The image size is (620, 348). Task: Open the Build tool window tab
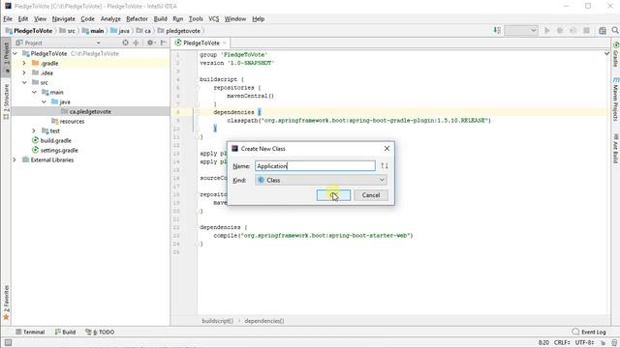[65, 332]
